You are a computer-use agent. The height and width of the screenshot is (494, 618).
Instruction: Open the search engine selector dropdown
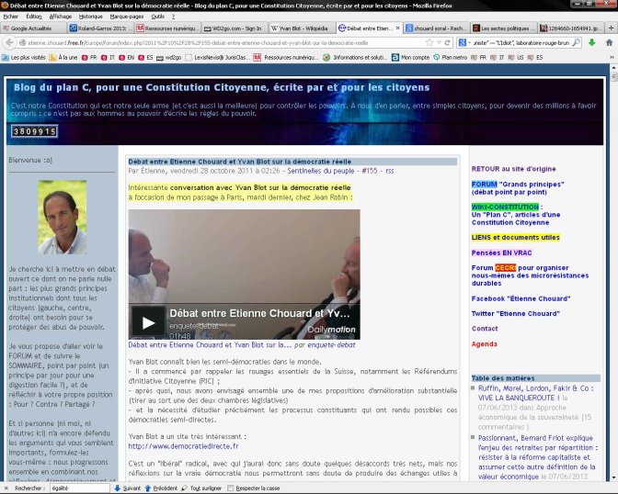coord(463,42)
